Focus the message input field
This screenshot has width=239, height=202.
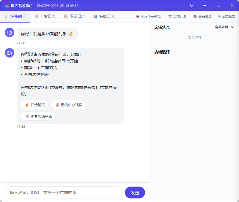click(64, 193)
